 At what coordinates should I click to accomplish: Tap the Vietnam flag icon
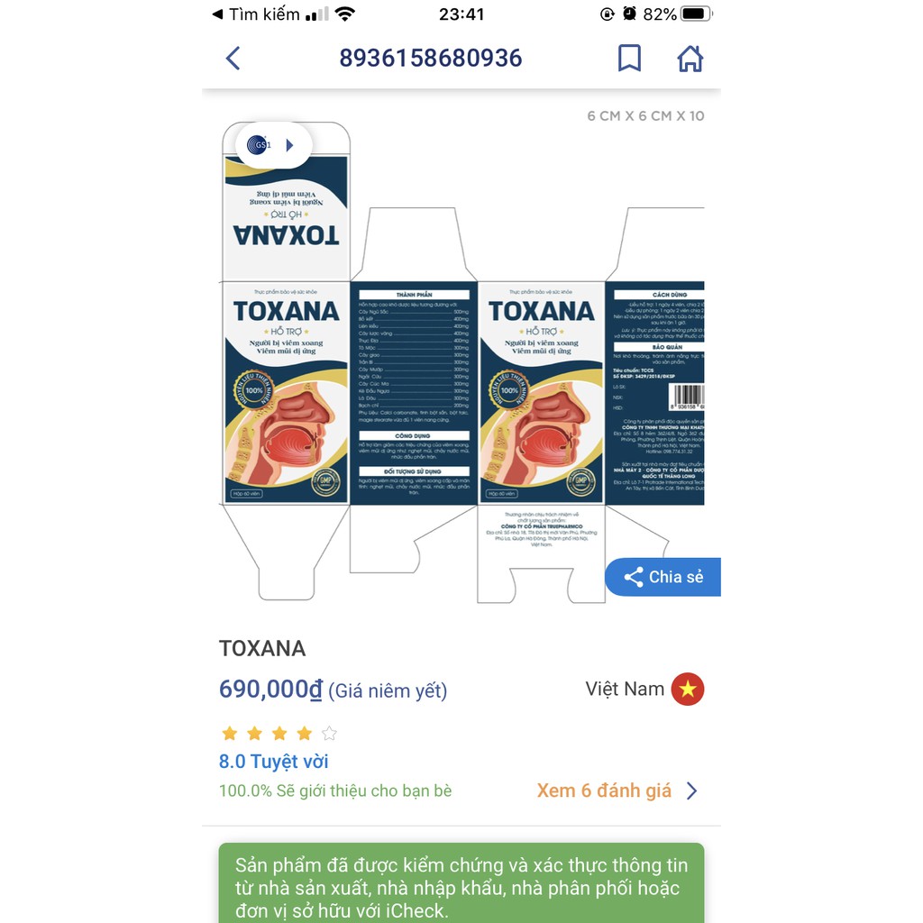(x=688, y=689)
